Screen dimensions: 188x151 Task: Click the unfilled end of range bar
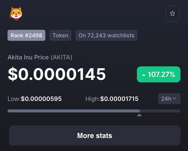[x=160, y=111]
